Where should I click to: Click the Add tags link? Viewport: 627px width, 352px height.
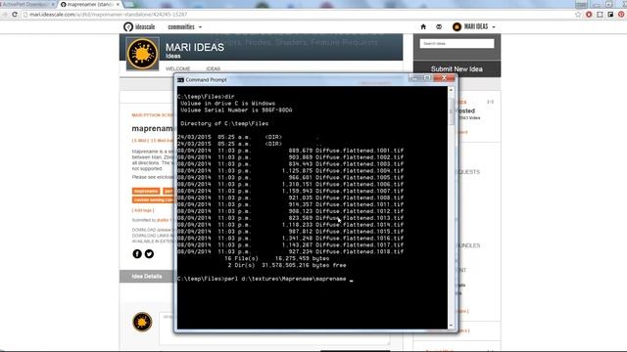click(x=143, y=210)
